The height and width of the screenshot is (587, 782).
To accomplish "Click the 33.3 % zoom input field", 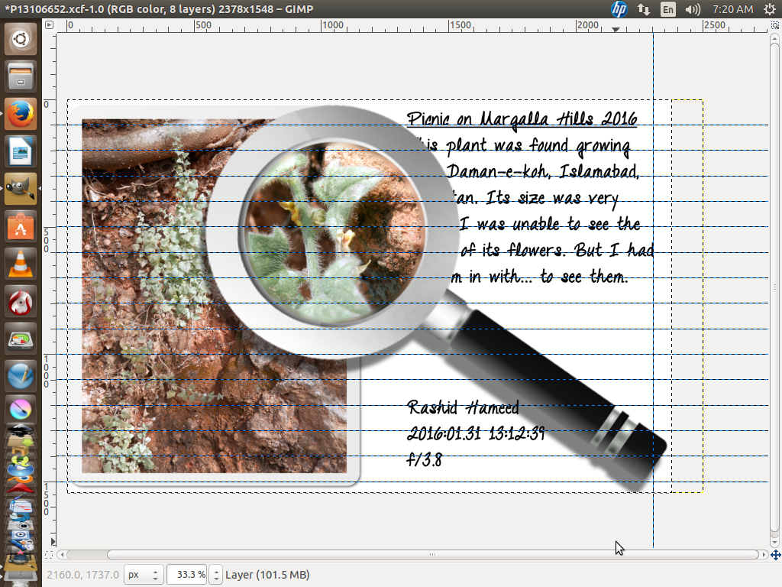I will pos(188,575).
